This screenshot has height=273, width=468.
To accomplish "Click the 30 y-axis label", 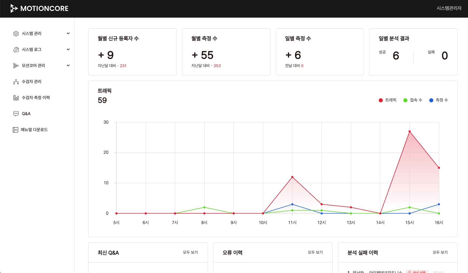I will 106,122.
